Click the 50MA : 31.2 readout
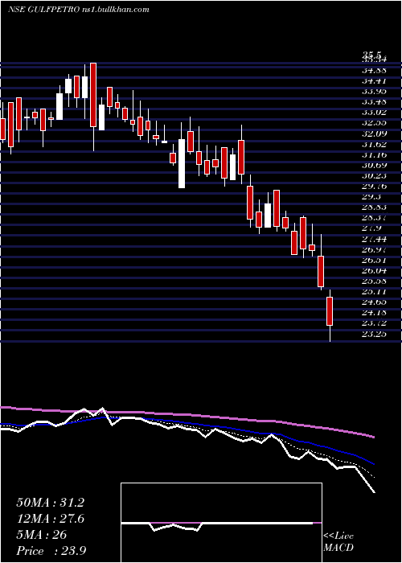Viewport: 402px width, 563px height. tap(50, 503)
